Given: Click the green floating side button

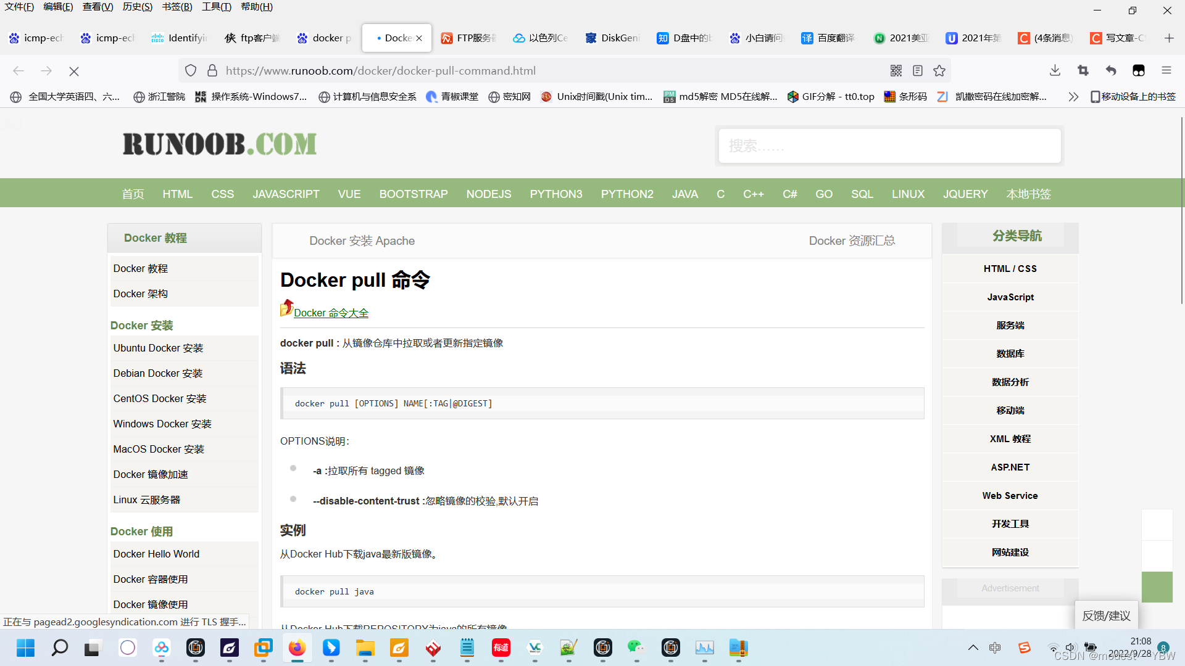Looking at the screenshot, I should tap(1157, 587).
